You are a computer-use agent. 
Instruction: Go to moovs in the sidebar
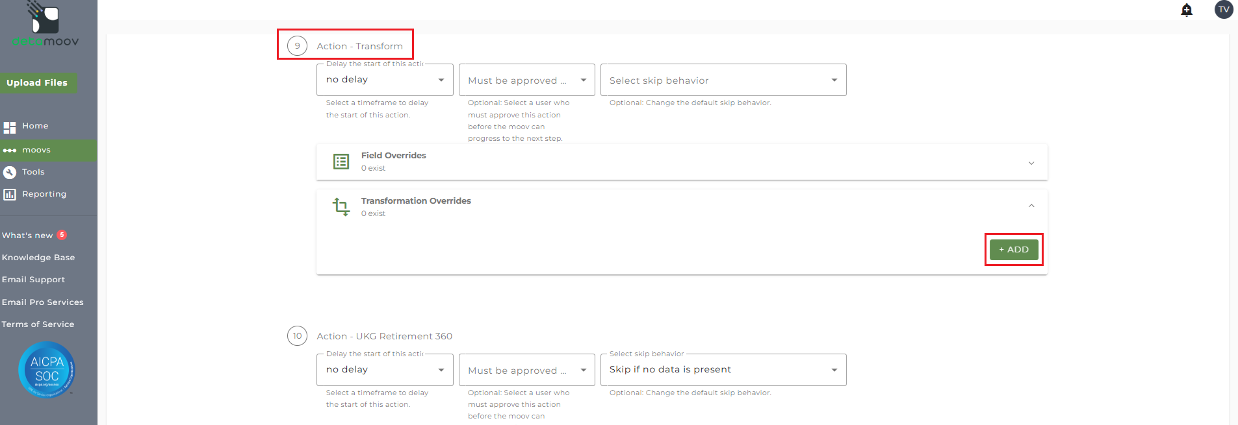coord(36,150)
